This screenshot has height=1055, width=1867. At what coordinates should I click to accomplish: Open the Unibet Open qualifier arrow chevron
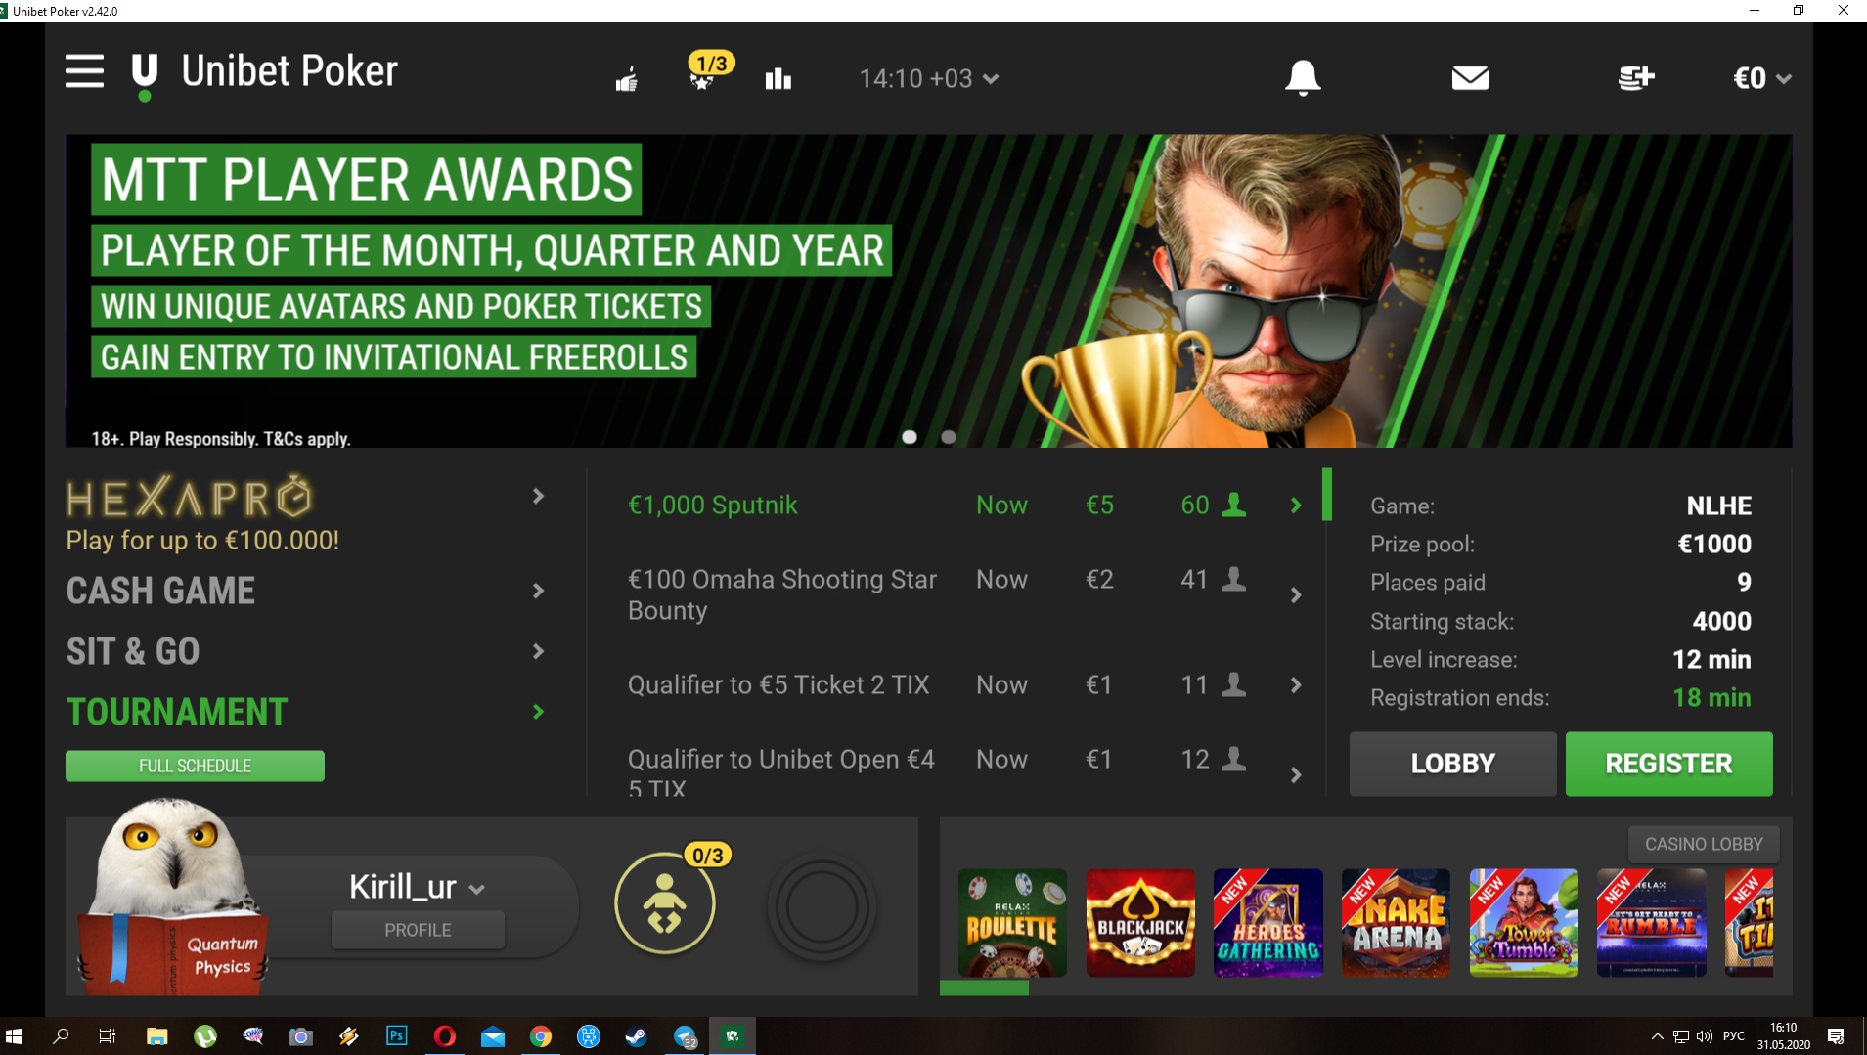coord(1296,775)
